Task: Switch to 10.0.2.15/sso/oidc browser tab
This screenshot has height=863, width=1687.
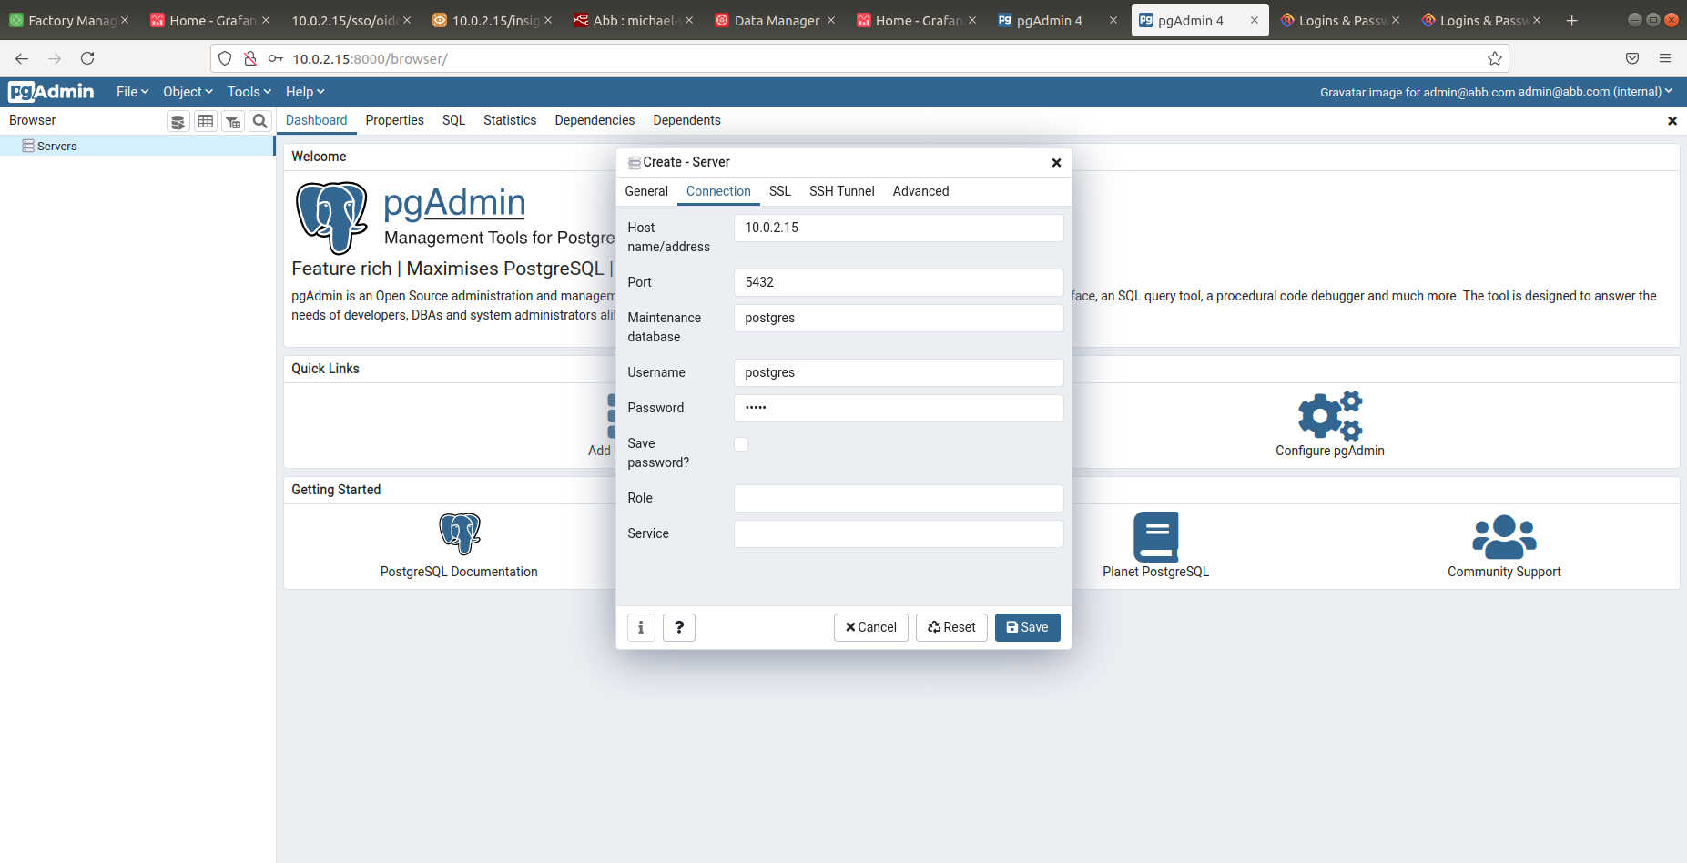Action: 351,20
